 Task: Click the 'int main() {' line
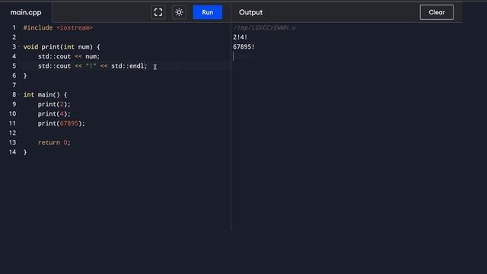point(46,94)
